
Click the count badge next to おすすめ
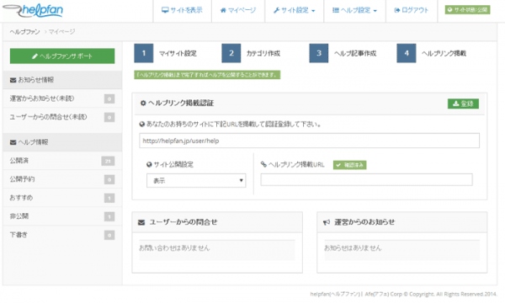pos(109,198)
